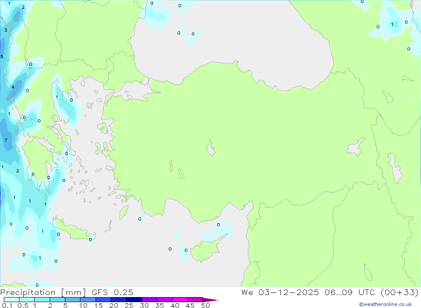The width and height of the screenshot is (421, 308).
Task: Select the 5–10 mm blue legend swatch
Action: pos(72,300)
